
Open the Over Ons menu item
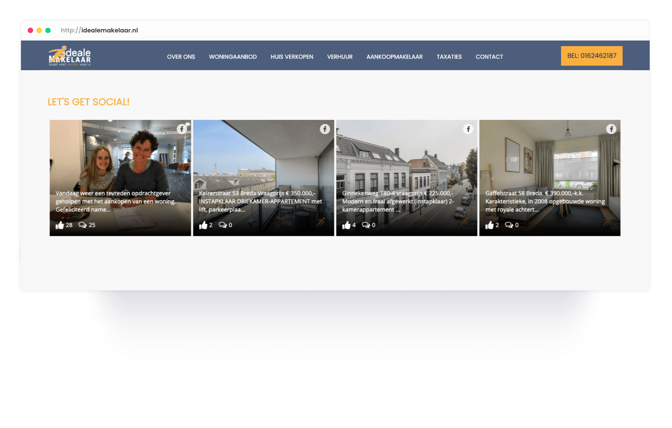181,57
